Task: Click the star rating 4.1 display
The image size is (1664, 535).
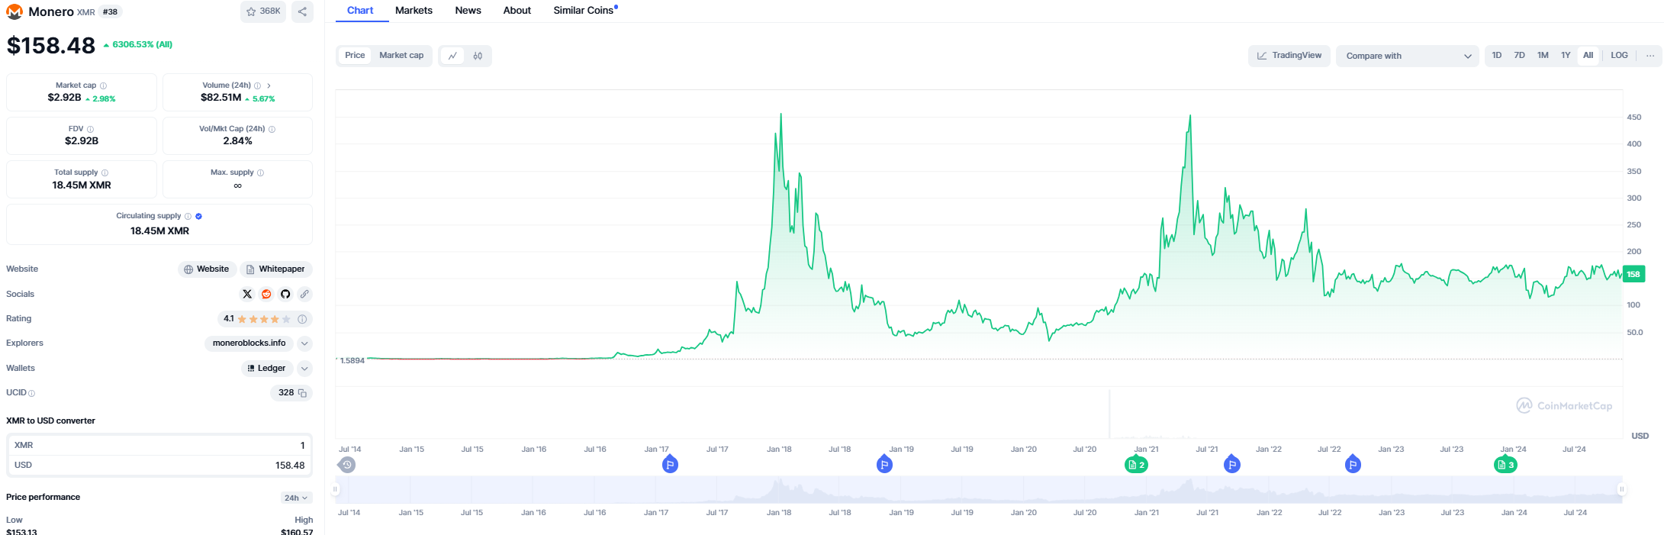Action: pos(264,319)
